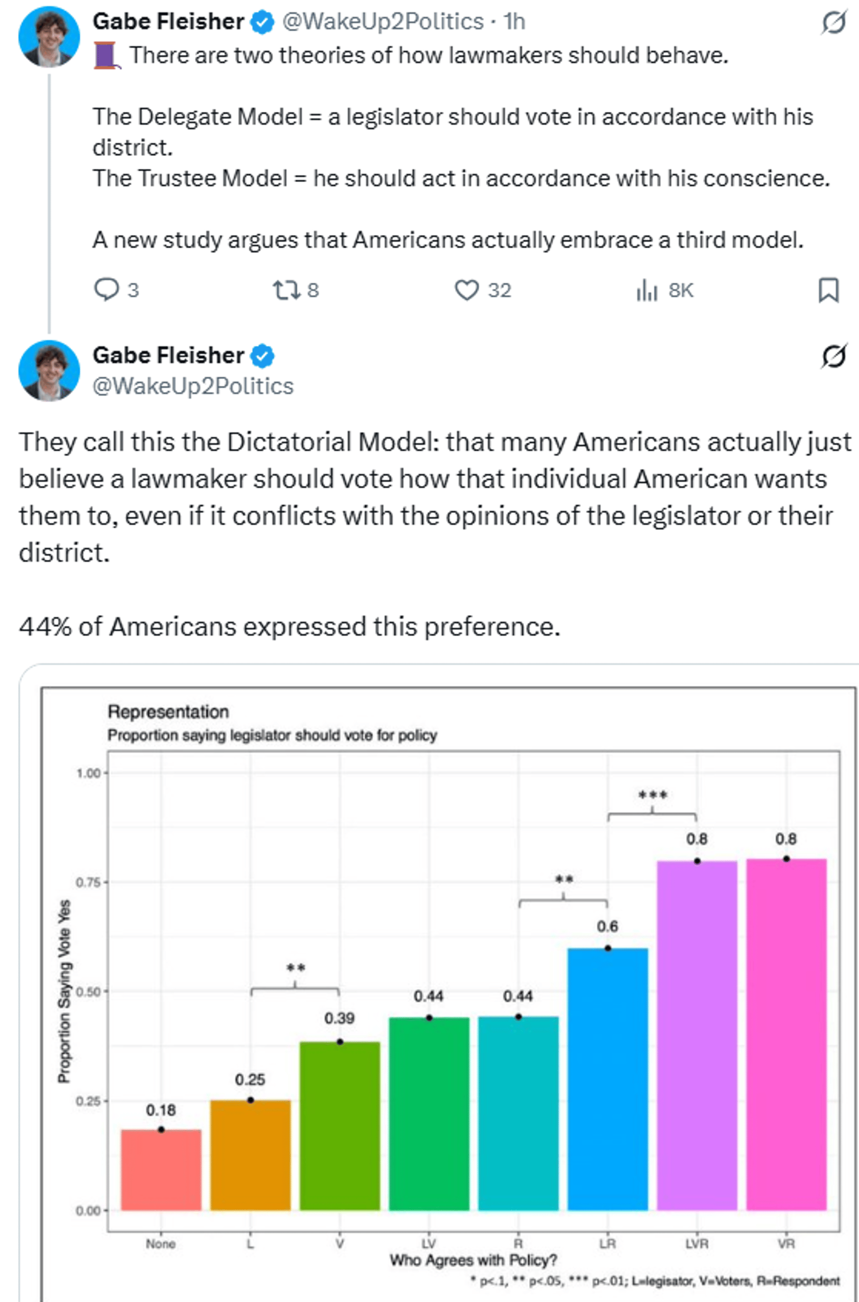Open @WakeUp2Politics handle under second name

click(x=193, y=386)
